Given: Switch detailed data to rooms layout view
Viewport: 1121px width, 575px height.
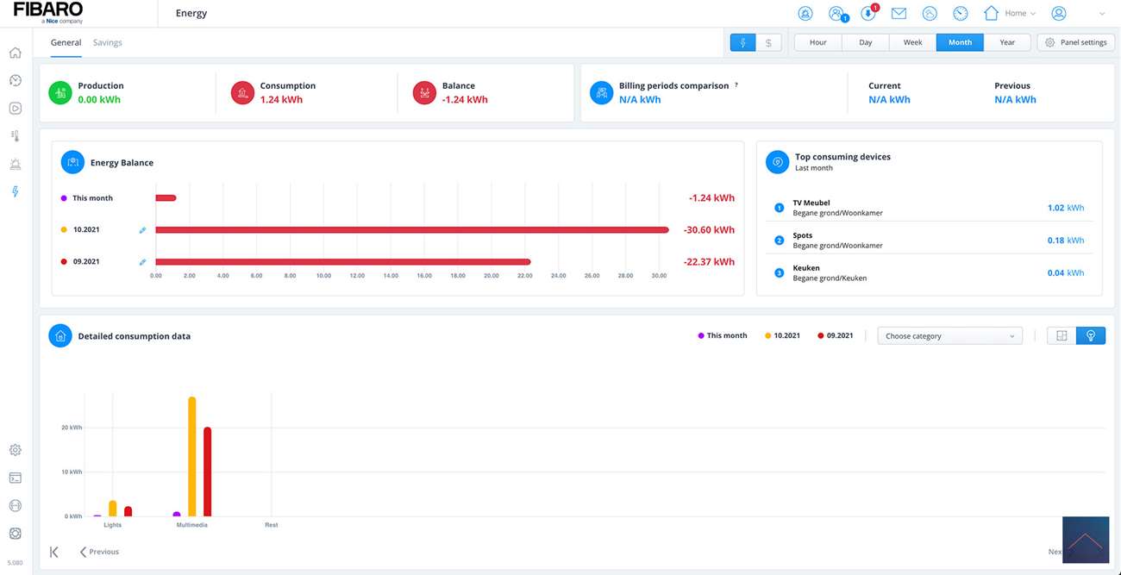Looking at the screenshot, I should (1062, 336).
